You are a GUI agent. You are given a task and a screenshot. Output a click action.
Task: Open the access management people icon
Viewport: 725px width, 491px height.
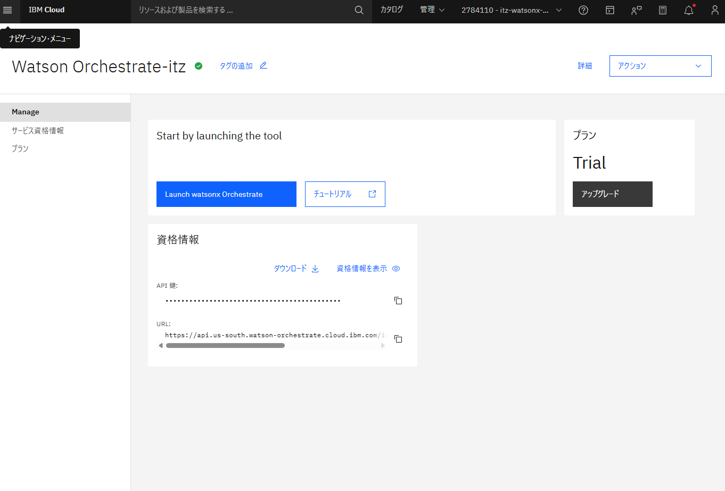click(x=637, y=10)
